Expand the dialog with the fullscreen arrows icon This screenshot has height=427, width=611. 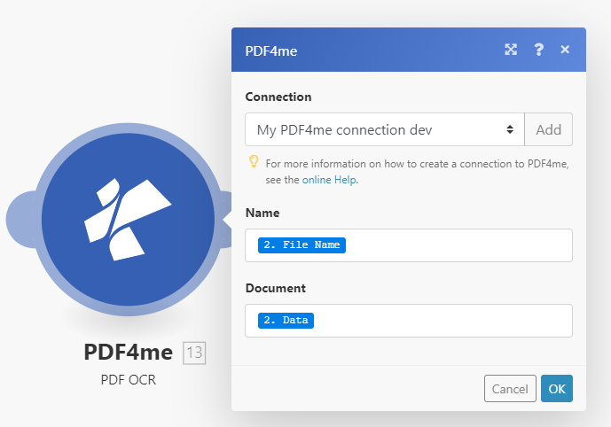point(511,50)
